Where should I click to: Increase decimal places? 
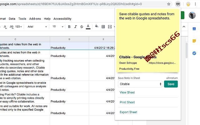(x=11, y=27)
